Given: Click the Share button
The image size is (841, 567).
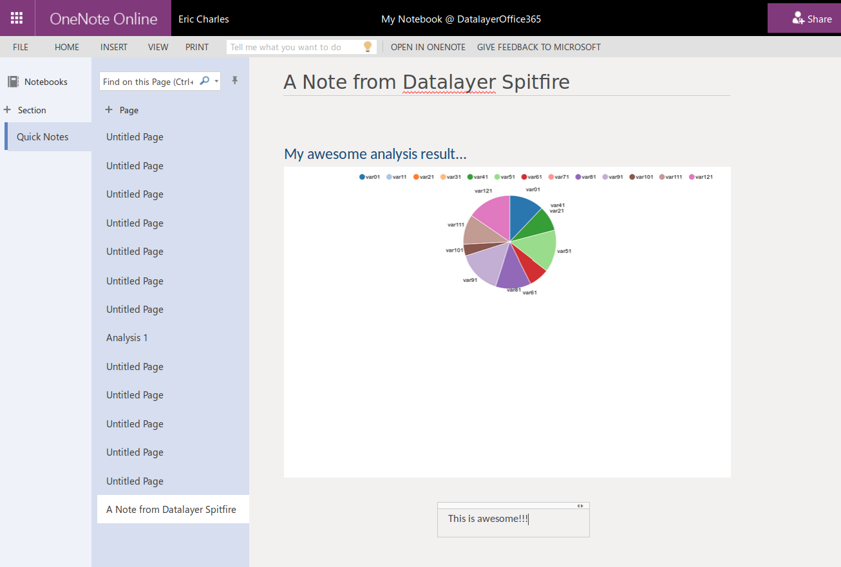Looking at the screenshot, I should coord(804,18).
